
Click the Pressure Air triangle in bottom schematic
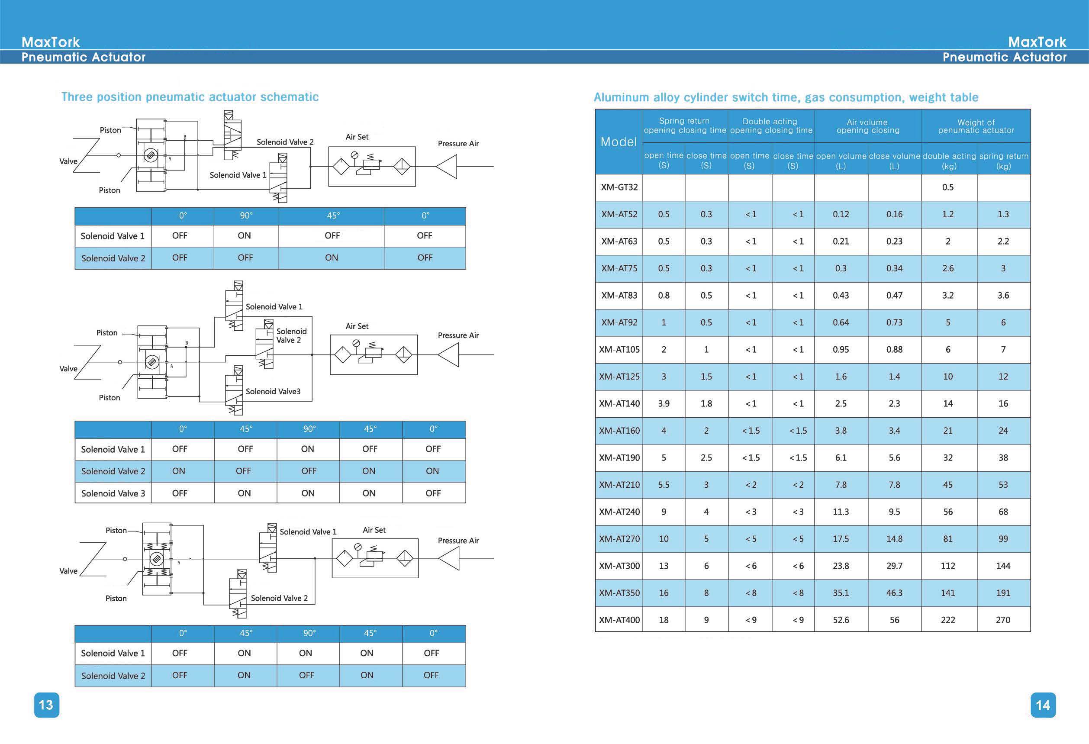pos(449,558)
